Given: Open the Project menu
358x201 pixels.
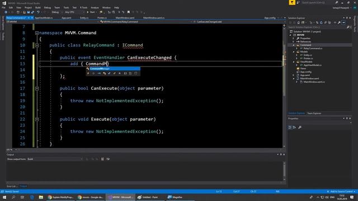Looking at the screenshot, I should (x=28, y=7).
